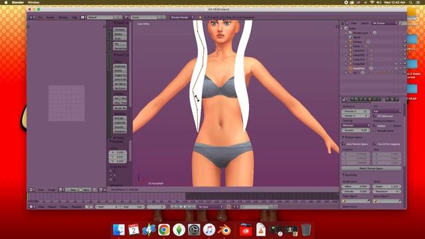Image resolution: width=425 pixels, height=239 pixels.
Task: Click the Match Texture Space button
Action: point(371,168)
